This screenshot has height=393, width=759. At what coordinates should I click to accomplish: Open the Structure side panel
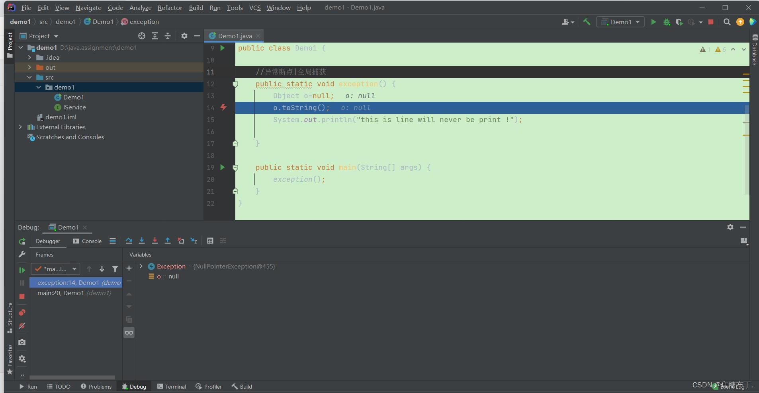point(10,318)
